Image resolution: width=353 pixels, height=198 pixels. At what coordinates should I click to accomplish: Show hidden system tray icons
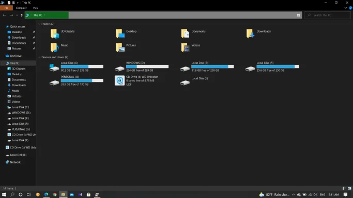click(x=294, y=194)
